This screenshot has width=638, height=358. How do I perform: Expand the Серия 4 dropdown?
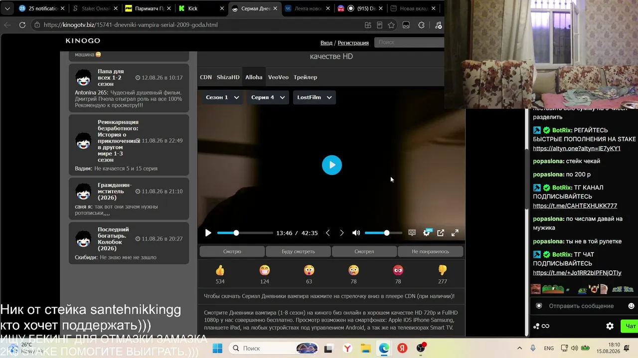[268, 97]
